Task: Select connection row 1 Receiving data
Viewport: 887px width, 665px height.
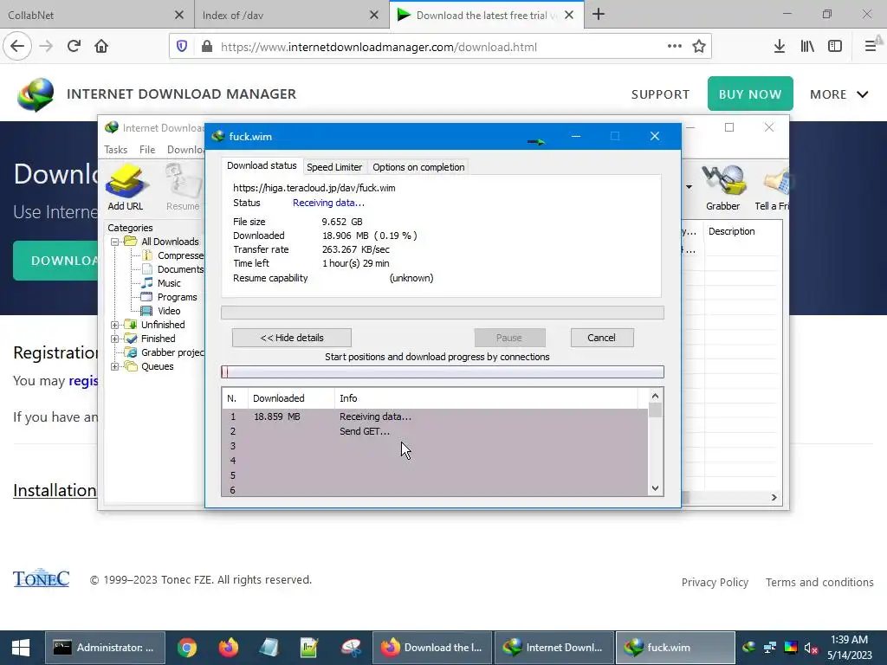Action: [x=435, y=416]
